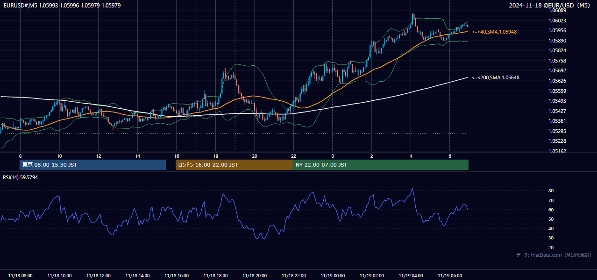
Task: Click the 11/19 00:00 bottom time label
Action: coord(333,276)
